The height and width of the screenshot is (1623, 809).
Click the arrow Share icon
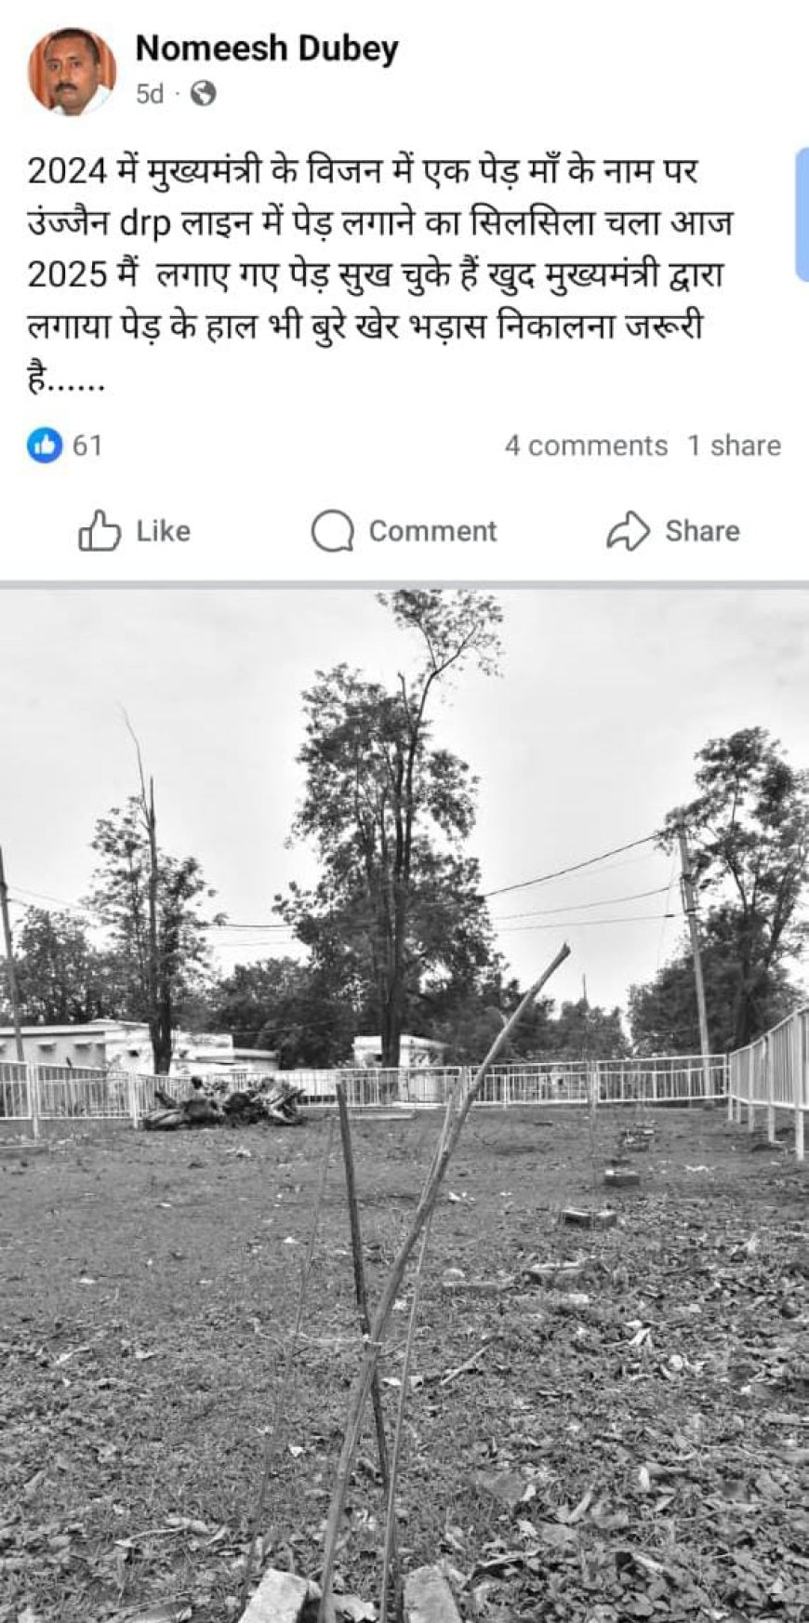628,531
